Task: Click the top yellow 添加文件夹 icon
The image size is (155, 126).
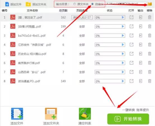Action: 28,4
